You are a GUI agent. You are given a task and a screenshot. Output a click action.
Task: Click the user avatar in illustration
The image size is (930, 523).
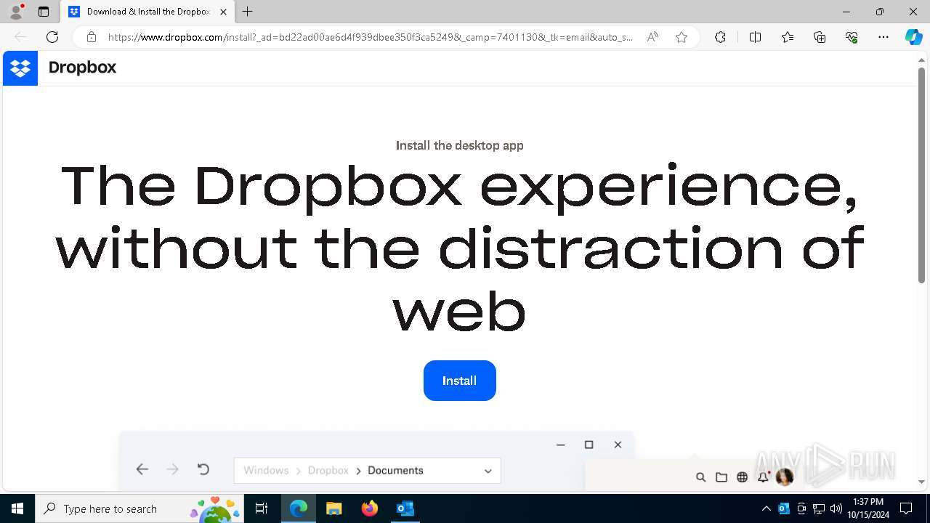pos(784,477)
